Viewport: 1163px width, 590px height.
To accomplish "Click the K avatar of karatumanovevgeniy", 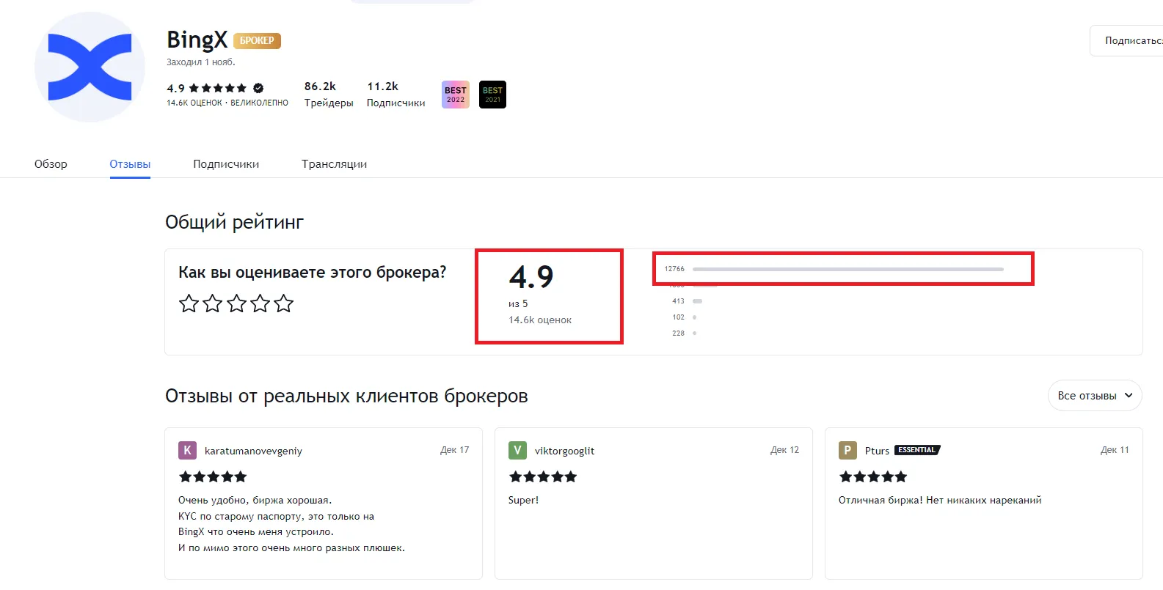I will [x=187, y=450].
